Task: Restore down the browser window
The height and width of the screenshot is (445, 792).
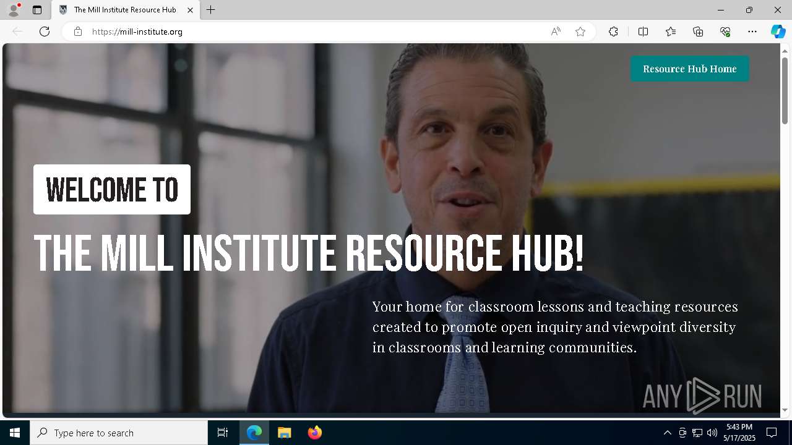Action: [x=749, y=10]
